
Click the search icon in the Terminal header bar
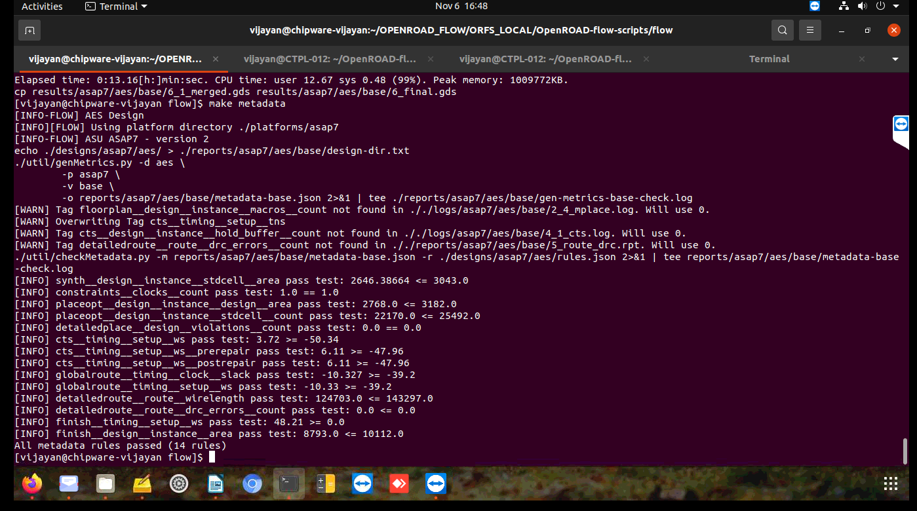pos(782,29)
